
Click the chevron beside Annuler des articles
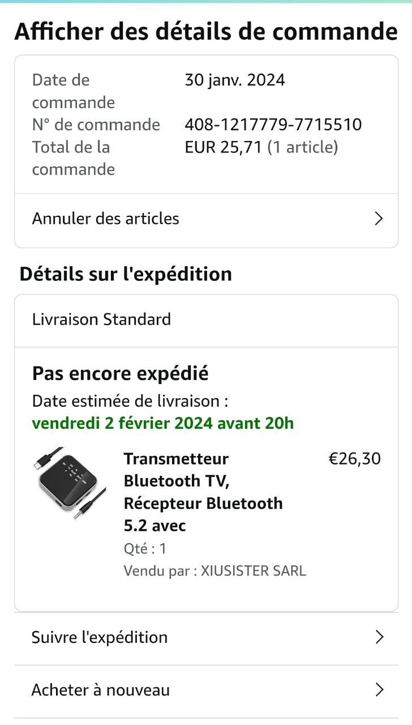pyautogui.click(x=379, y=219)
